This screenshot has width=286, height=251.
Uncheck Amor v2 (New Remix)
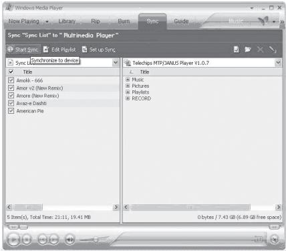point(11,88)
